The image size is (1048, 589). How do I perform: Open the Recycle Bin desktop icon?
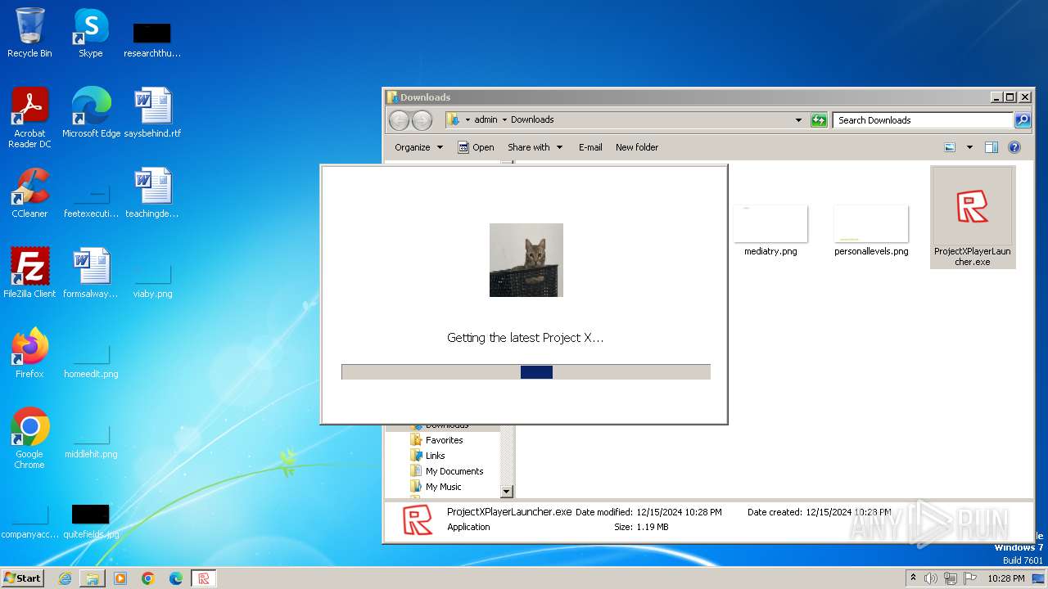[x=29, y=33]
